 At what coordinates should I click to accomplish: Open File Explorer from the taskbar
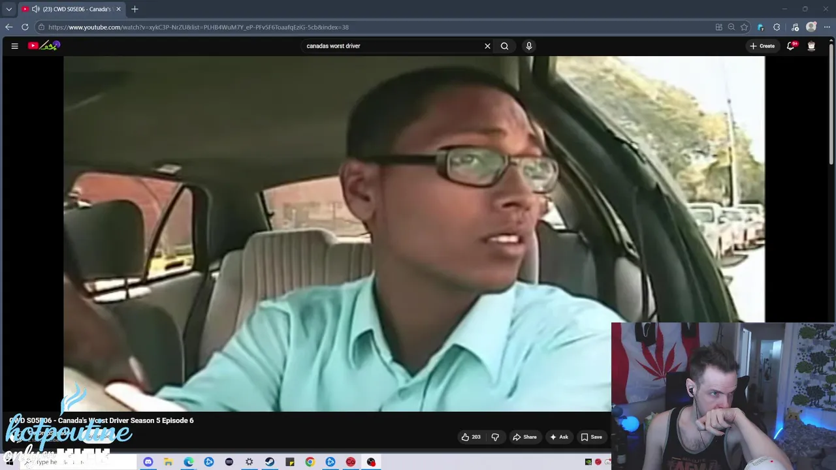168,462
